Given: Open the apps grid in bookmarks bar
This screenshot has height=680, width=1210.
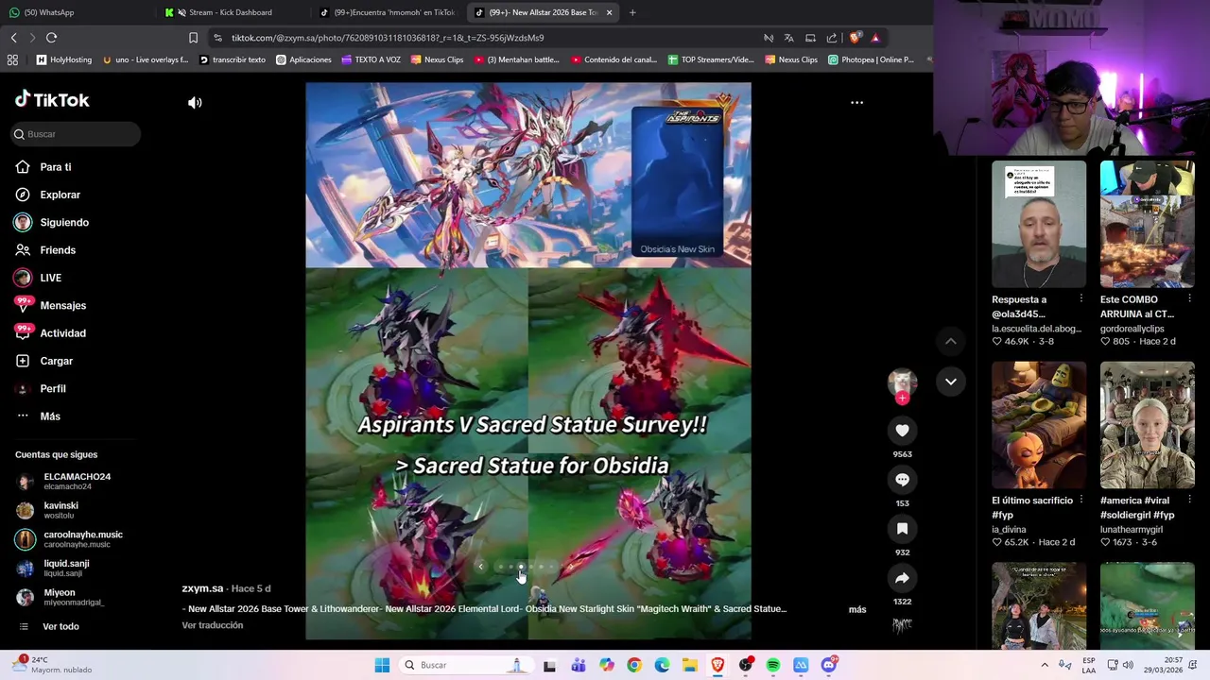Looking at the screenshot, I should pyautogui.click(x=12, y=59).
